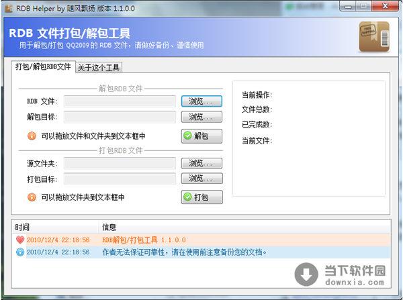Click the 当前文件 status label

tap(257, 140)
